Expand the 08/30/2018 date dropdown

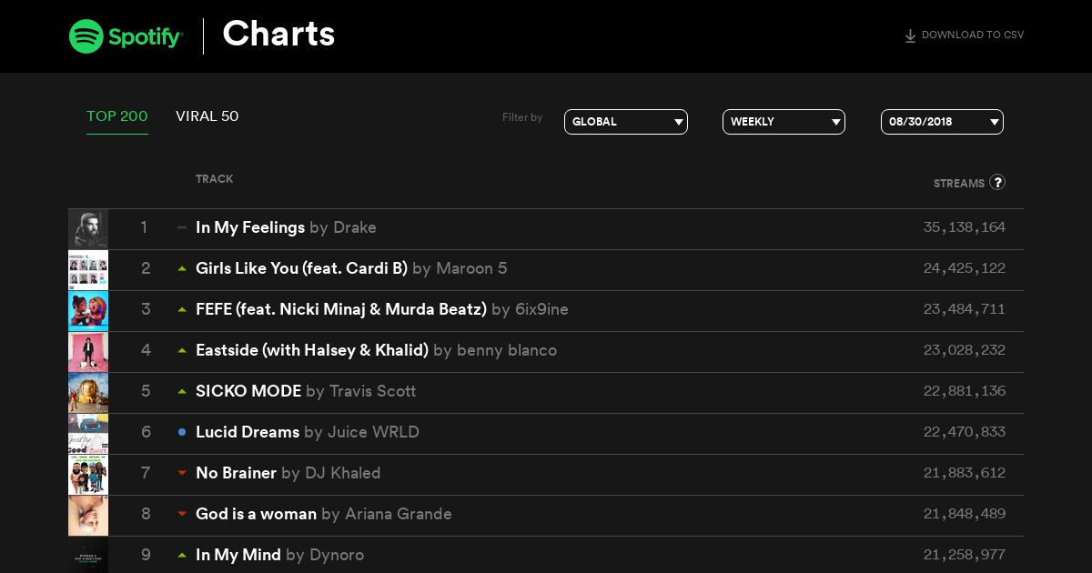(x=942, y=122)
